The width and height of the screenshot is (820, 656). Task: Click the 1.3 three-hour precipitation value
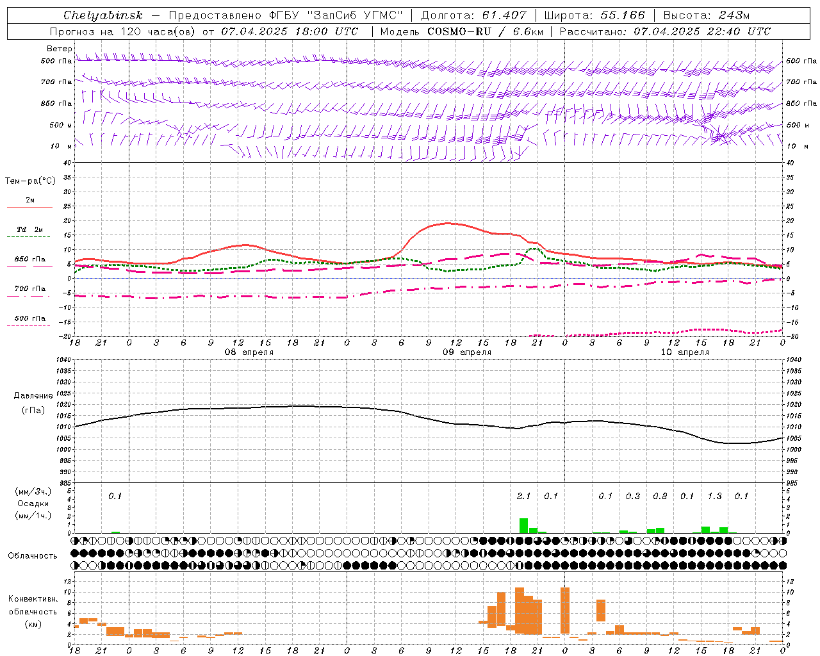pyautogui.click(x=714, y=496)
